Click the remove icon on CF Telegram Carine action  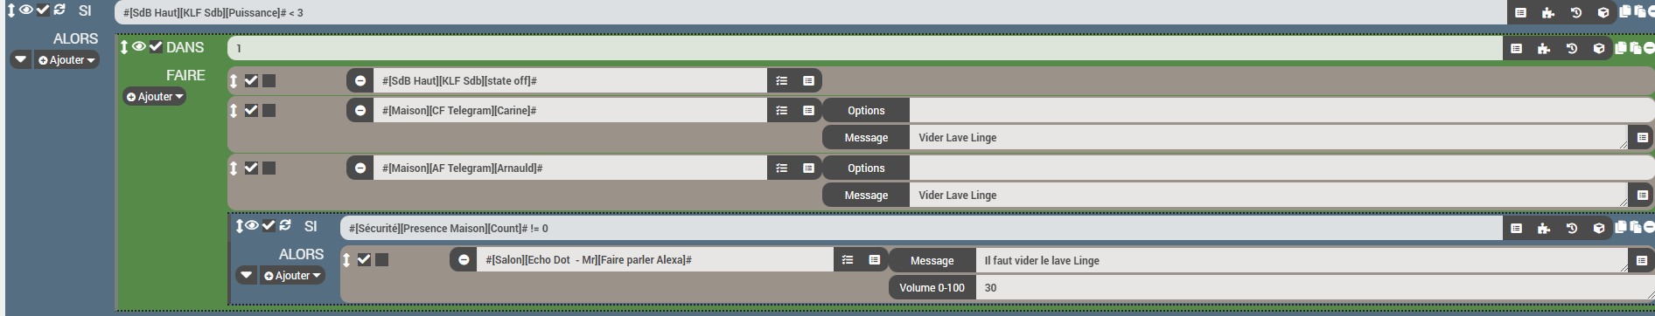point(360,111)
